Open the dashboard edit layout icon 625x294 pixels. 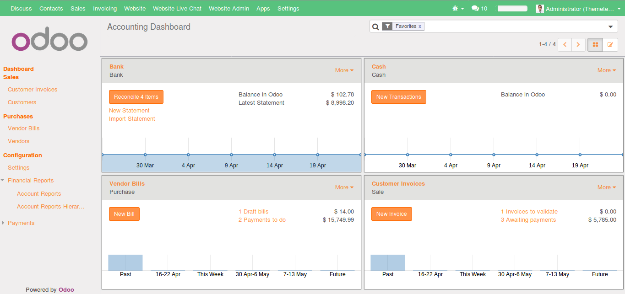(x=610, y=44)
